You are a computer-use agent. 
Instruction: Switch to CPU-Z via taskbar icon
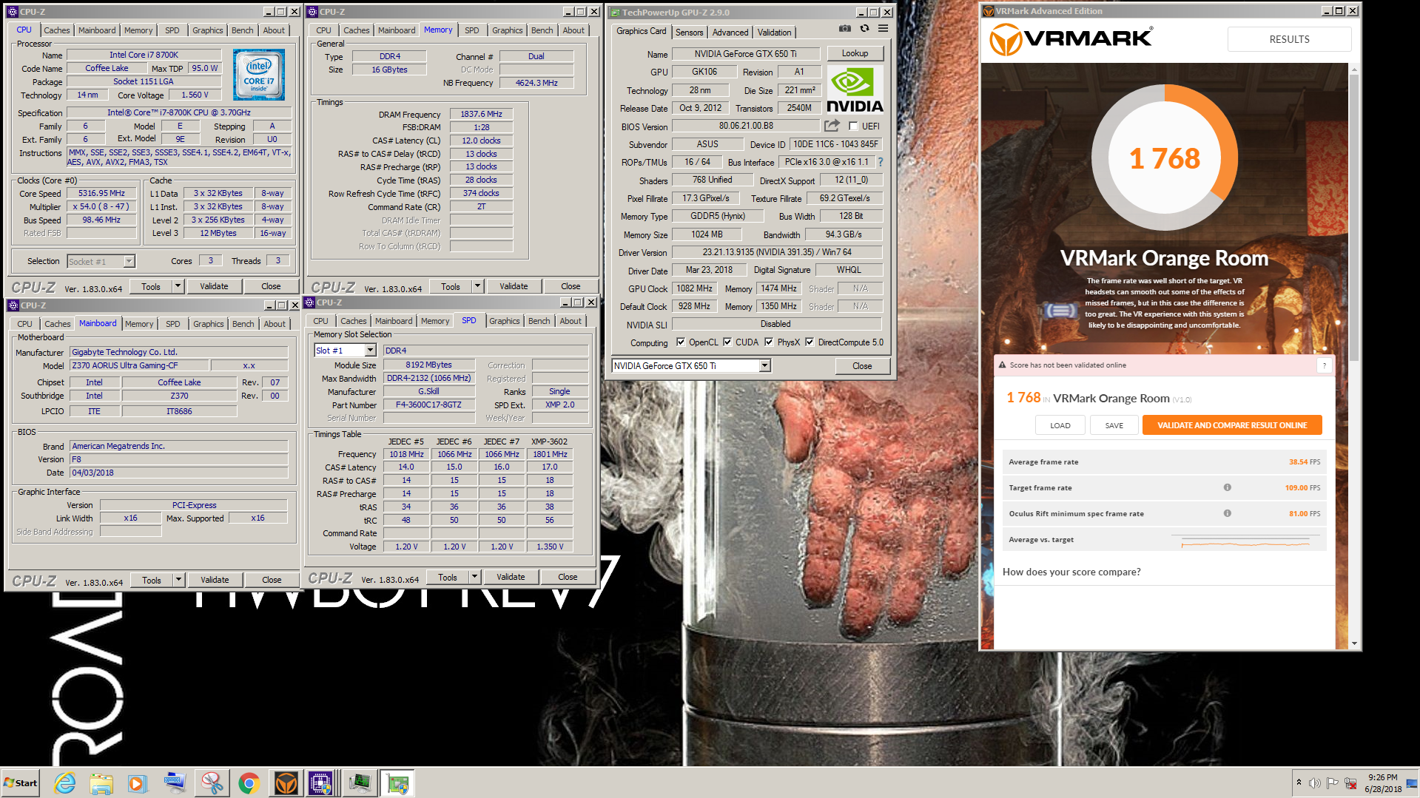[x=321, y=783]
